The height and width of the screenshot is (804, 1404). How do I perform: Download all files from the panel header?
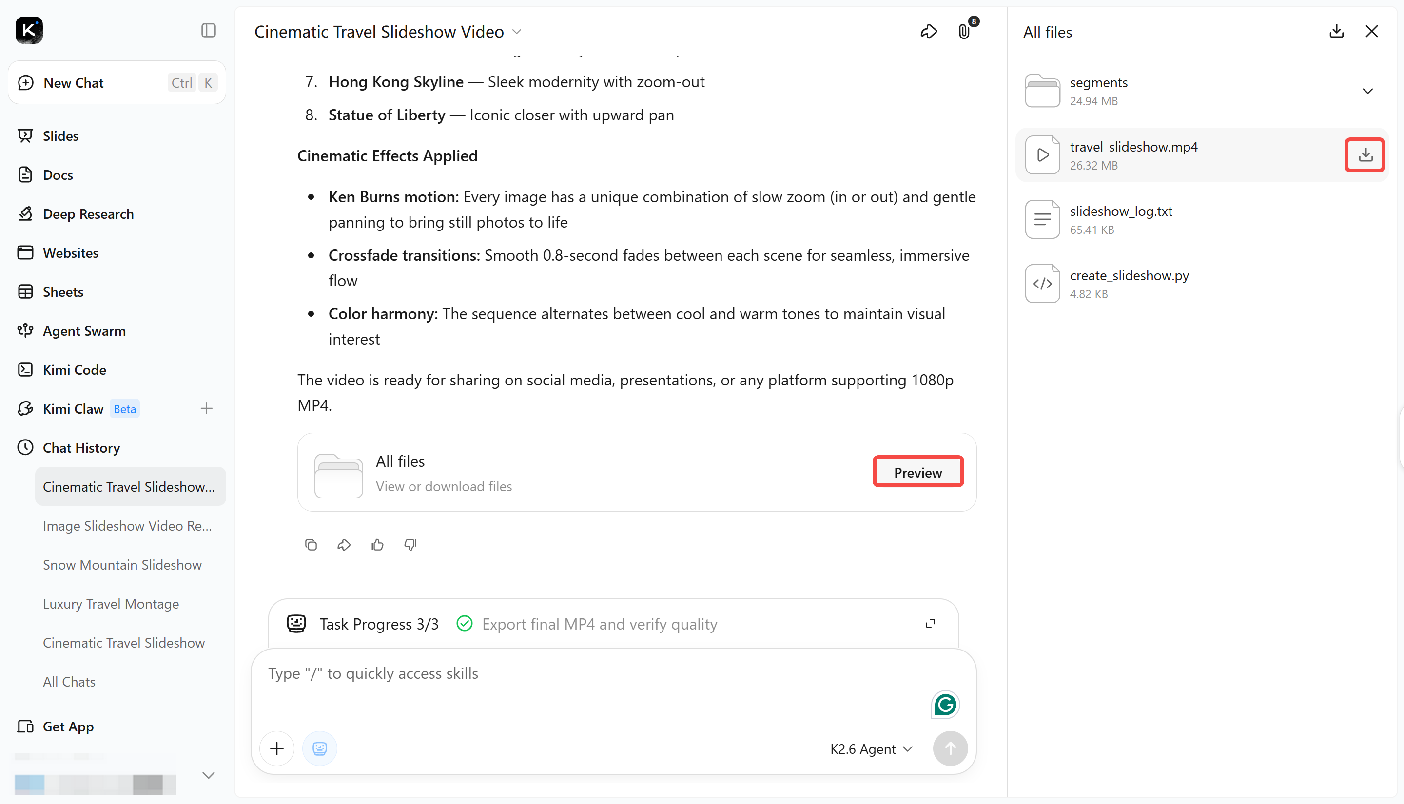1337,32
